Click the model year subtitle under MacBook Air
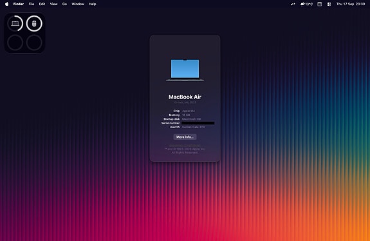Viewport: 370px width, 241px height. click(x=185, y=102)
